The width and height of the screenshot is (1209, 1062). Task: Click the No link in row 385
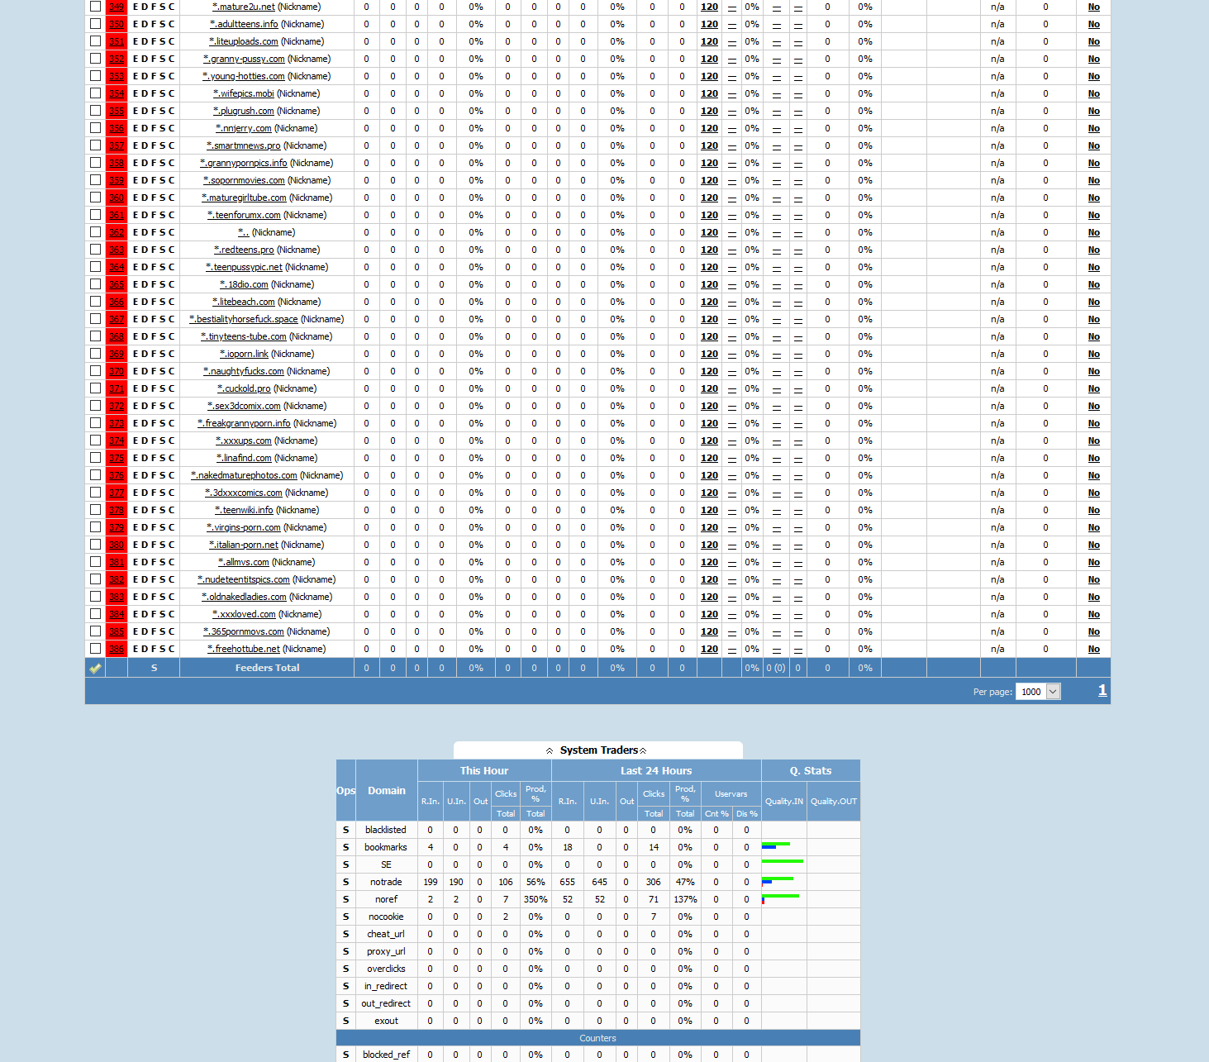1094,632
